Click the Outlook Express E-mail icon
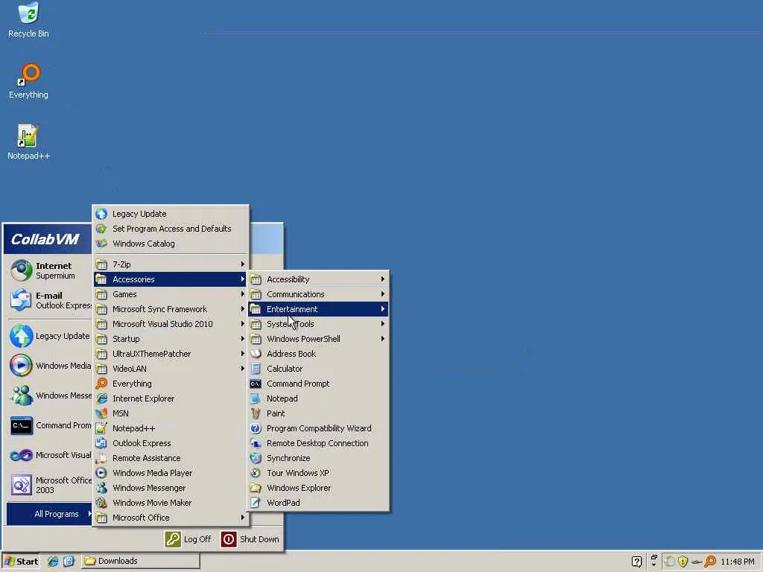 point(22,300)
